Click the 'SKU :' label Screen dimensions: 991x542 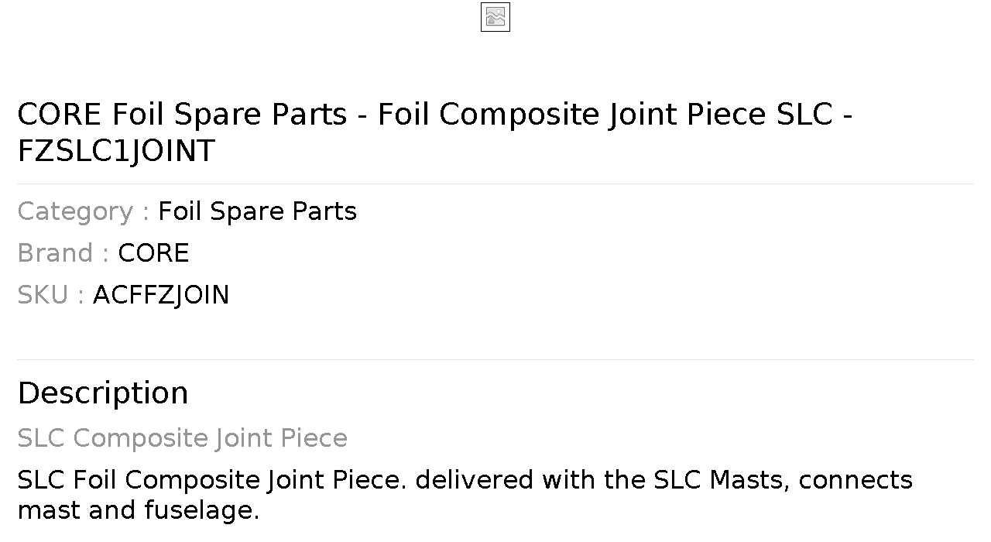pyautogui.click(x=51, y=295)
